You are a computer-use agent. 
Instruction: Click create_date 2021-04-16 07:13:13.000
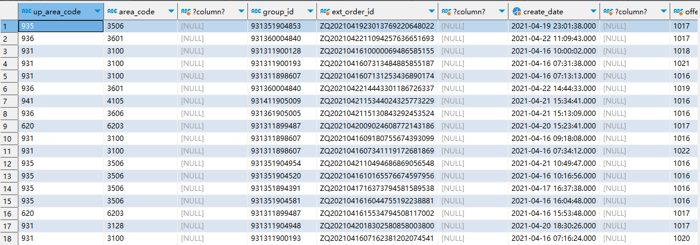click(554, 76)
